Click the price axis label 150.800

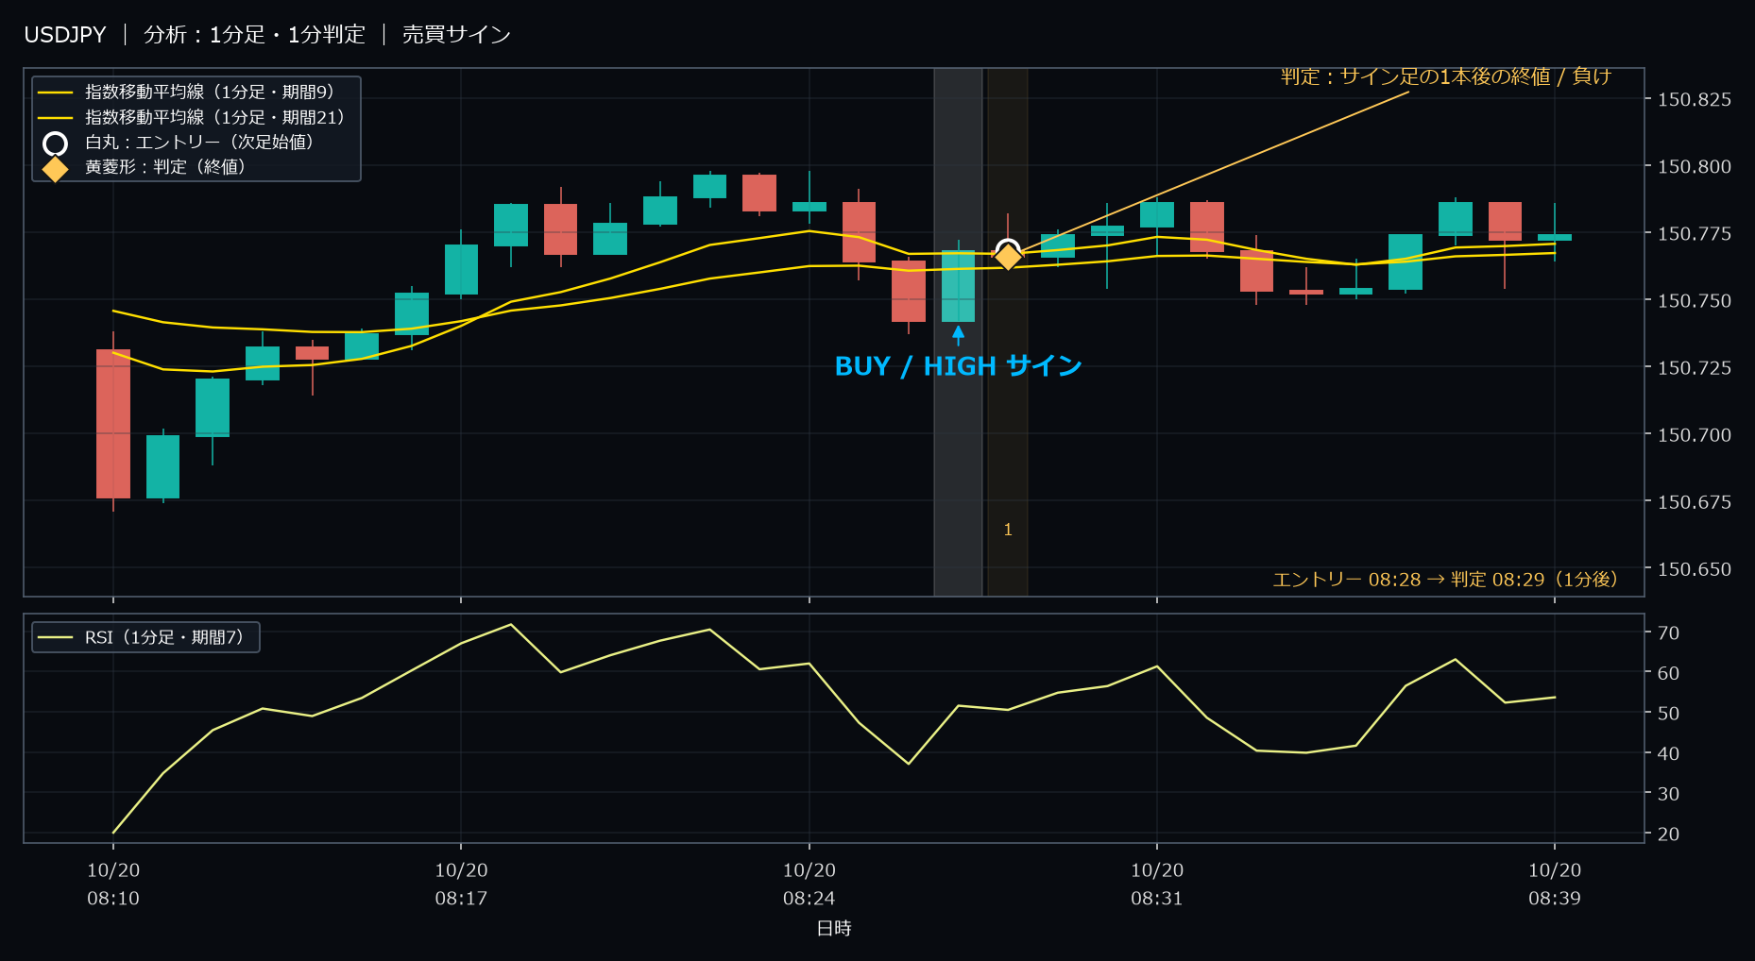pos(1695,166)
